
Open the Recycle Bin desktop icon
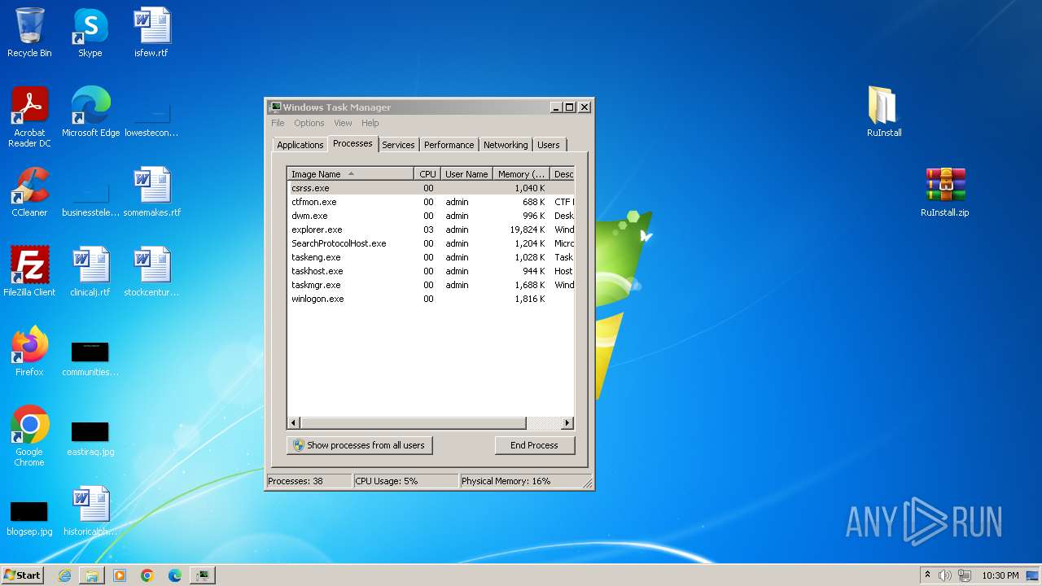point(29,33)
